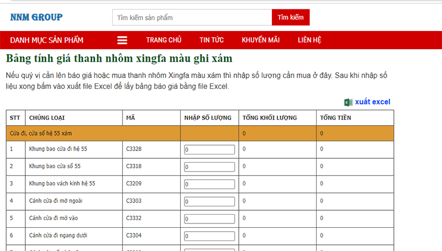Click the CHỦNG LOẠI column header

(74, 118)
